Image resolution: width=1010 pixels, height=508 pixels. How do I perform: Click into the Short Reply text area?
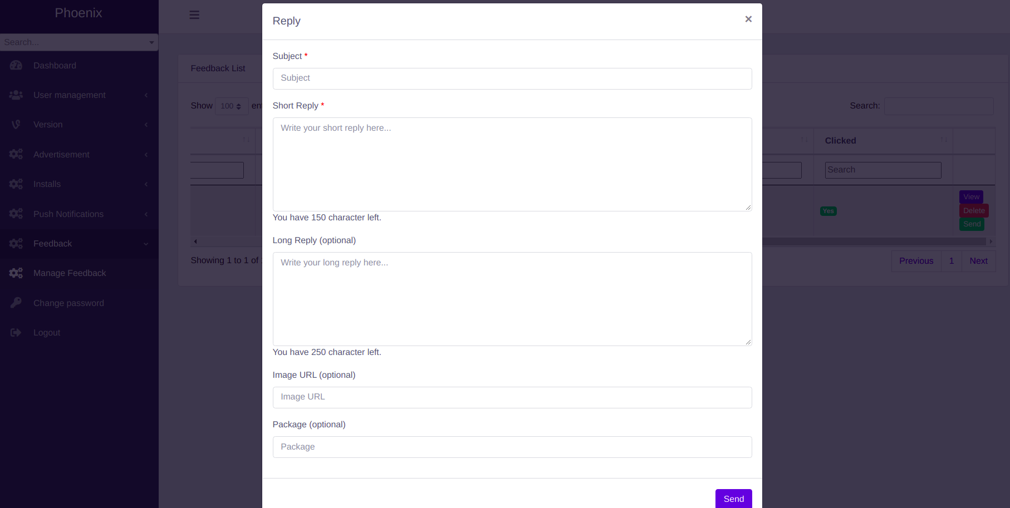pos(512,164)
